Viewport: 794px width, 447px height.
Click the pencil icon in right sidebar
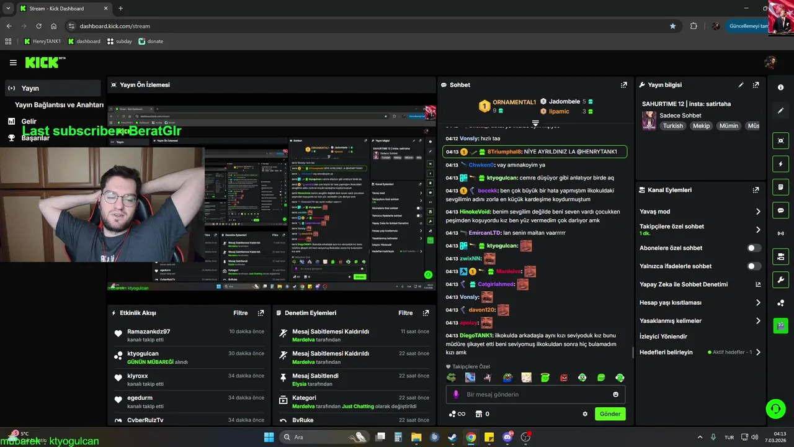tap(780, 111)
